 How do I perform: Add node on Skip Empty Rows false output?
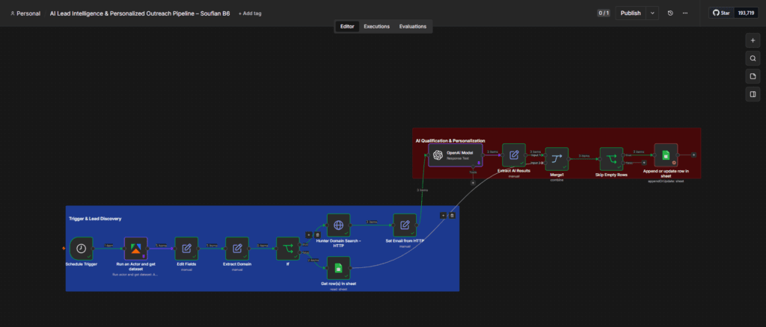pos(644,163)
